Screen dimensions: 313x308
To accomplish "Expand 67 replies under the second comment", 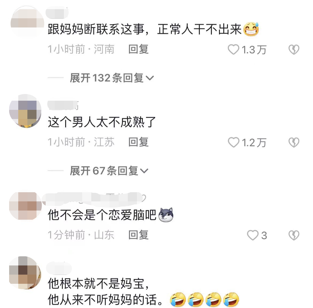I will pyautogui.click(x=109, y=171).
